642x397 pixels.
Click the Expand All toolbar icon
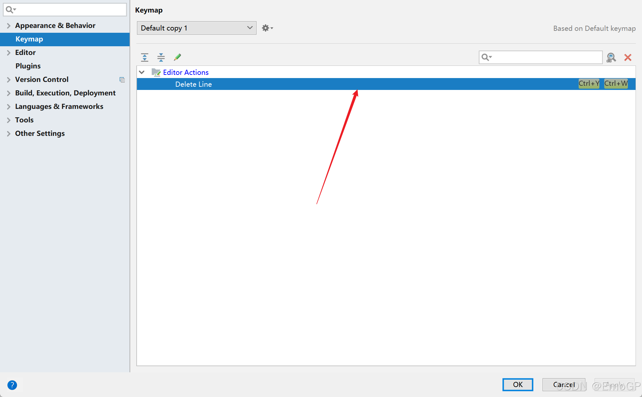tap(145, 57)
